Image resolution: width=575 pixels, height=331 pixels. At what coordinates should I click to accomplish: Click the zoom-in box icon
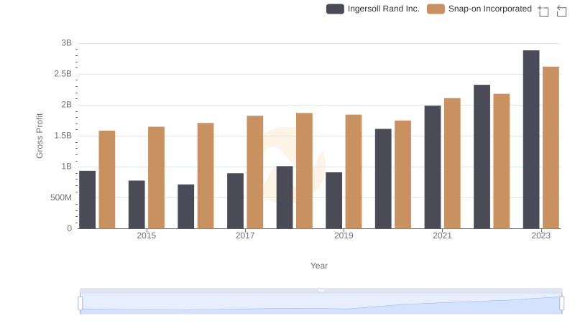(x=543, y=11)
